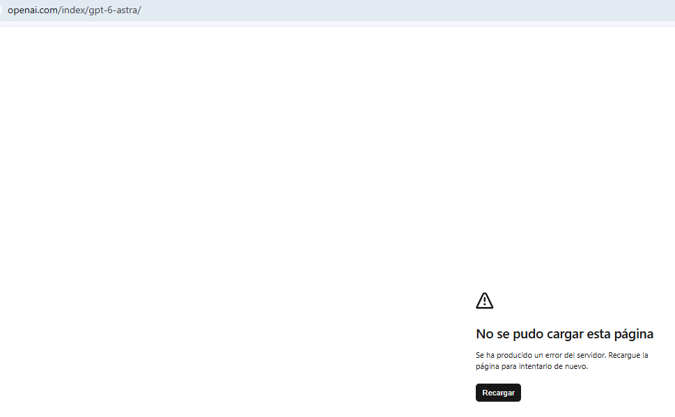Select the address bar URL openai.com/index/gpt-6-astra/
The image size is (675, 417).
(75, 10)
